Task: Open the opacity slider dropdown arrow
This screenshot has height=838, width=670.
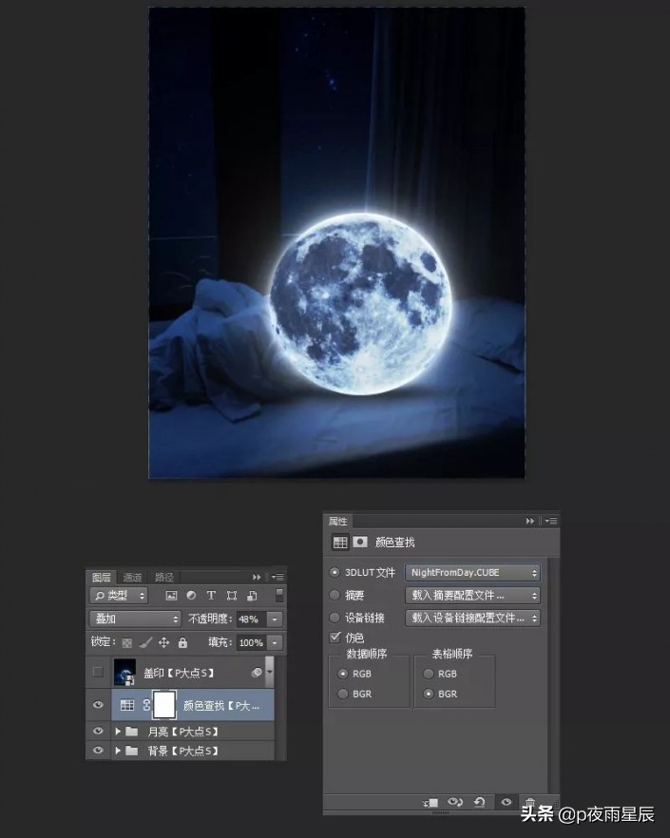Action: tap(275, 619)
